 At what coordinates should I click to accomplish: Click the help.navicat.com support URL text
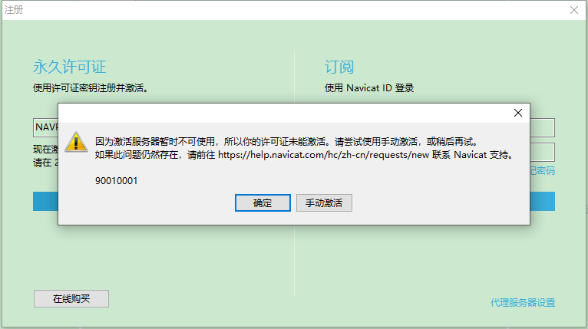coord(324,155)
